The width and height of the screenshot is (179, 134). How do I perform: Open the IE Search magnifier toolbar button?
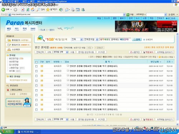coord(38,10)
